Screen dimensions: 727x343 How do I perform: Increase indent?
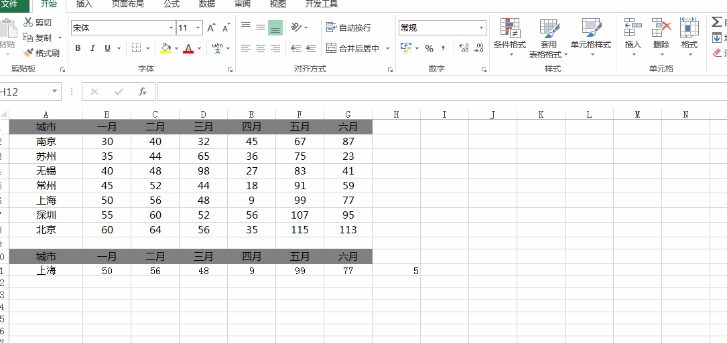[311, 48]
